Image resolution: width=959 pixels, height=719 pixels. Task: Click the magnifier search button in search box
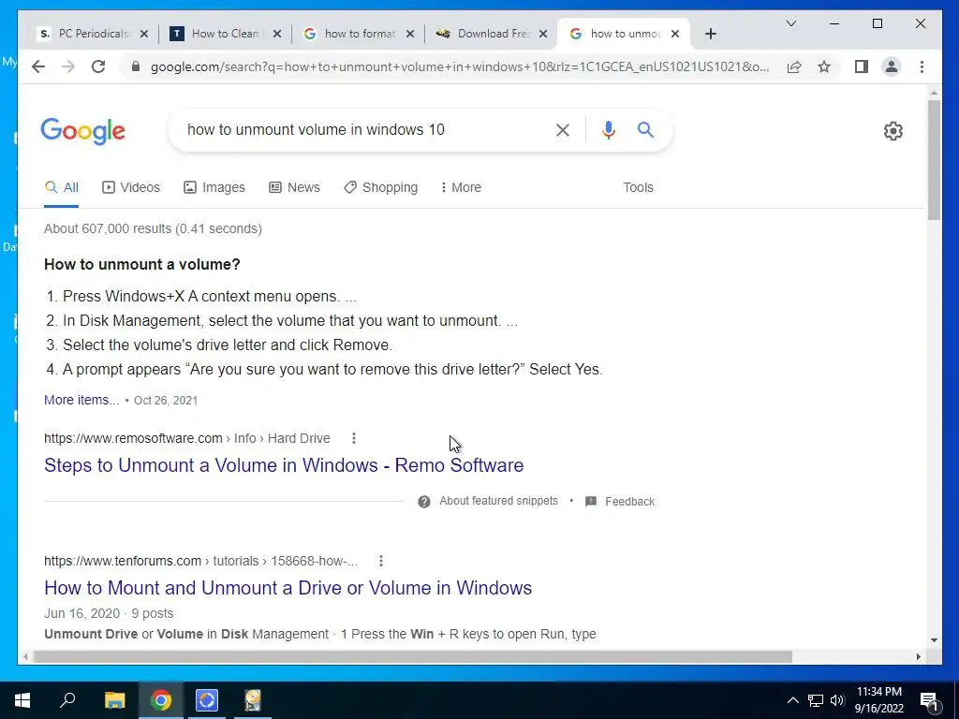click(x=645, y=129)
